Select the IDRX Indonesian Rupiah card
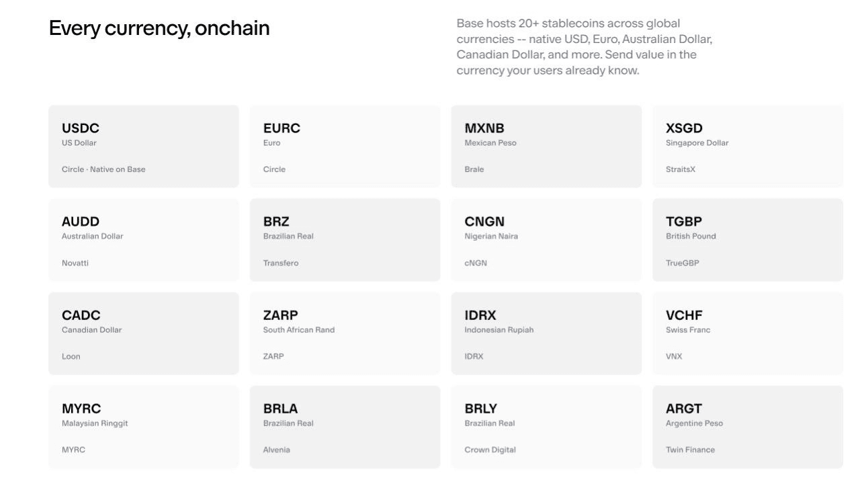The width and height of the screenshot is (860, 484). (x=546, y=333)
